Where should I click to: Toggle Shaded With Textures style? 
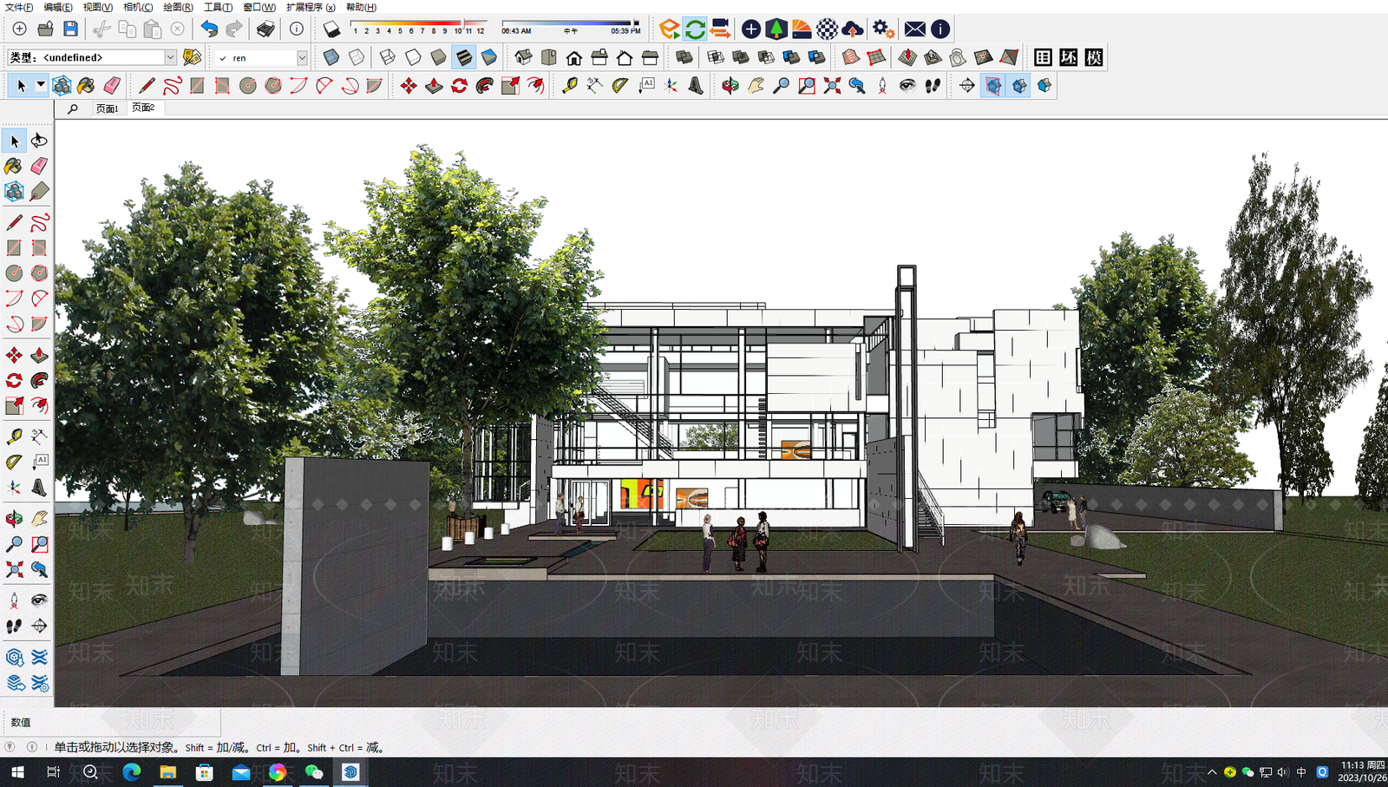tap(464, 57)
